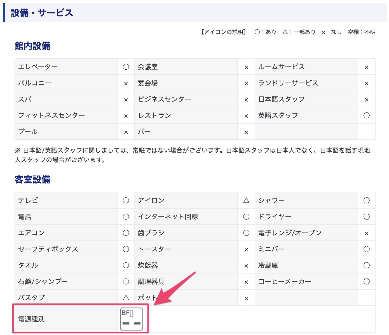Click the circle icon beside コーヒーメーカー
Viewport: 389px width, 335px height.
pyautogui.click(x=366, y=282)
